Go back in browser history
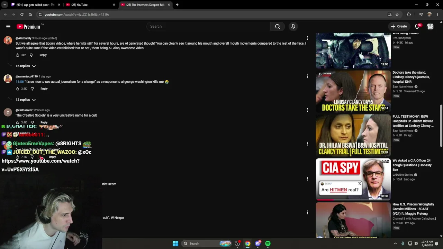The width and height of the screenshot is (443, 249). 5,15
